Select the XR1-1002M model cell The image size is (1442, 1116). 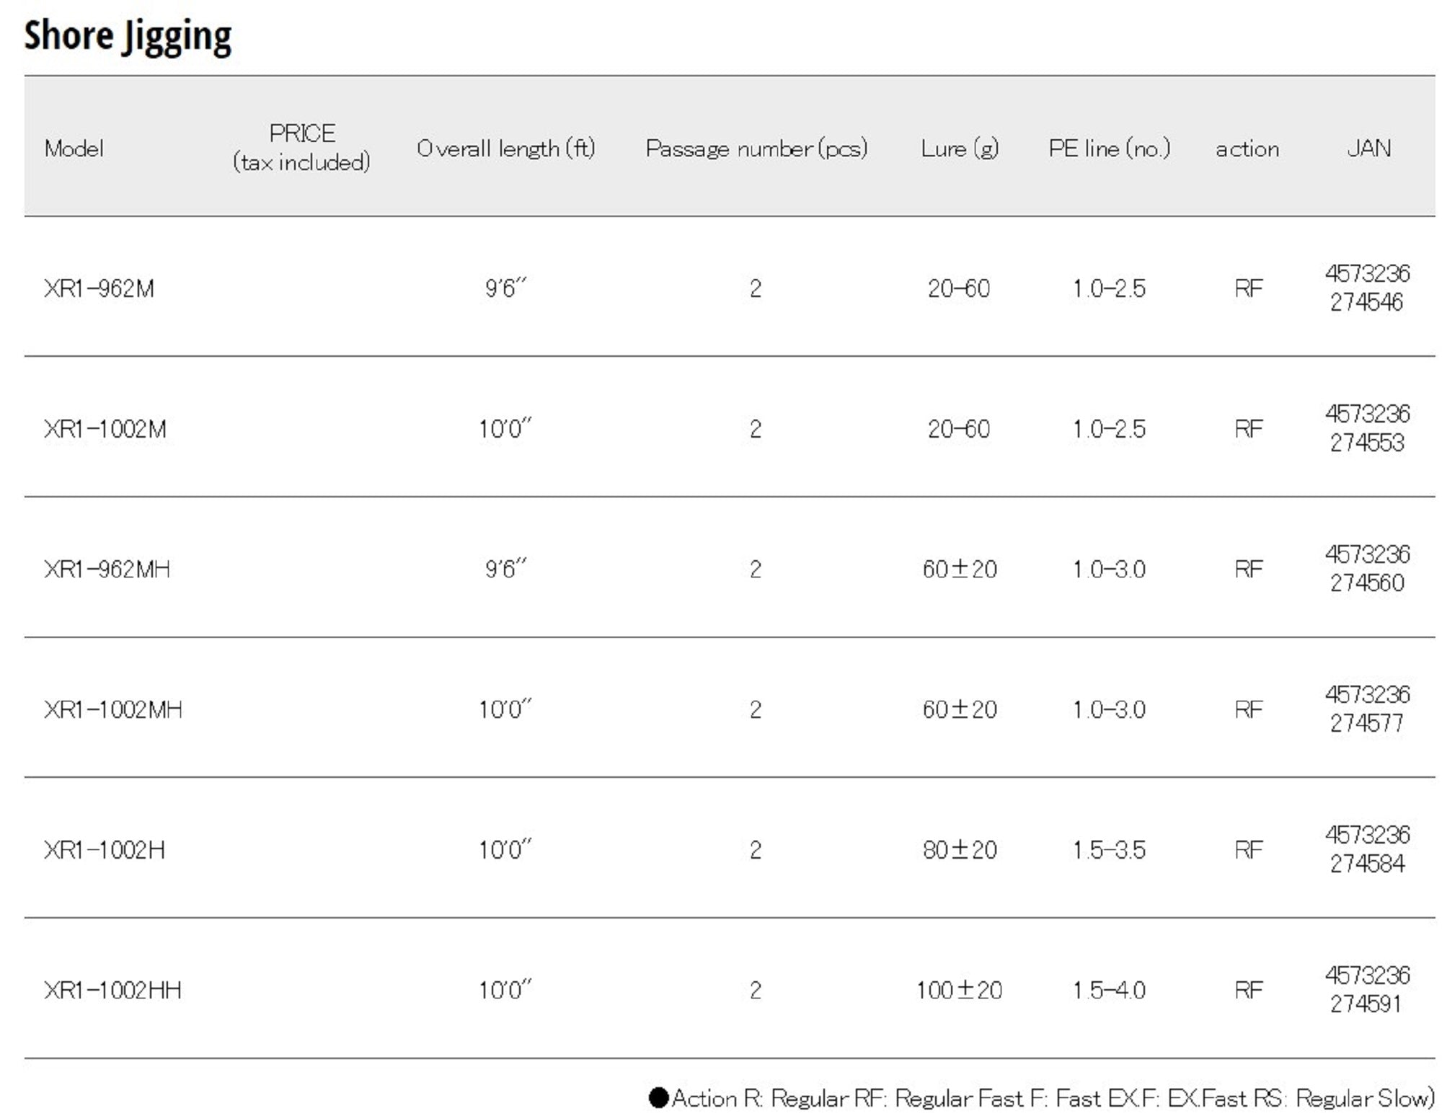click(x=105, y=429)
